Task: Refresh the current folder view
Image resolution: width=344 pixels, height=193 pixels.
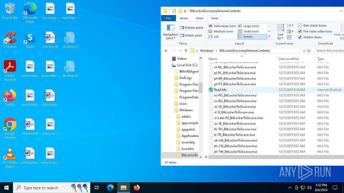Action: 309,51
